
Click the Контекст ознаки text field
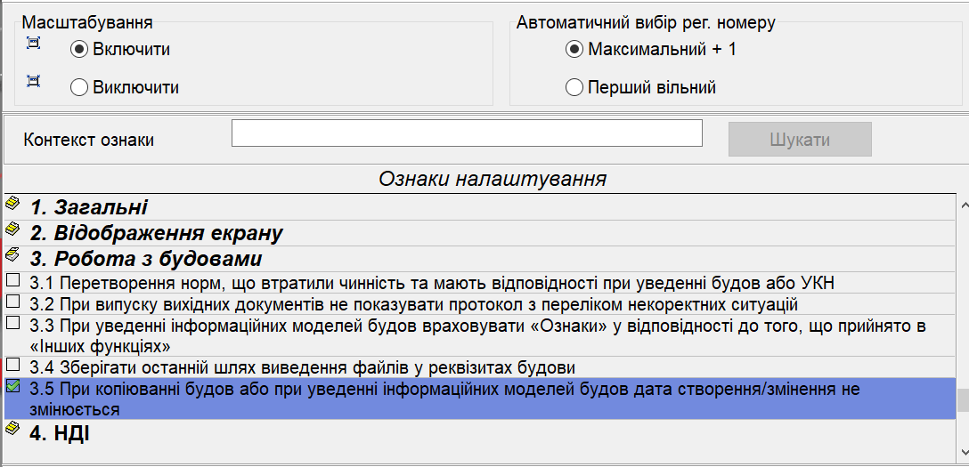coord(467,133)
